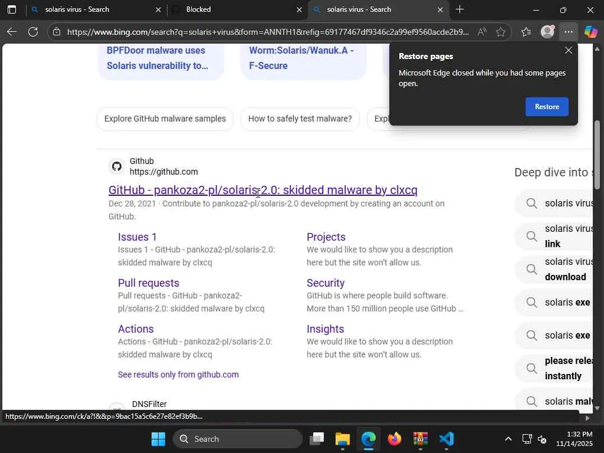Close the active solaris virus tab
The image size is (604, 453).
click(440, 9)
